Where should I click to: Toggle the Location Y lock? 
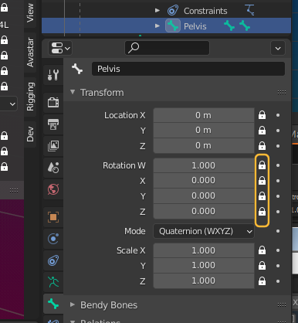262,131
